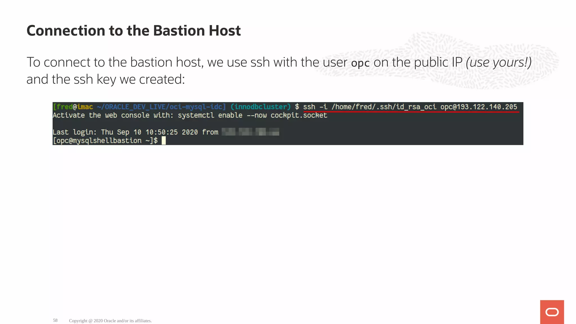This screenshot has width=576, height=324.
Task: Click the 'Activate the web console' line
Action: click(x=190, y=115)
